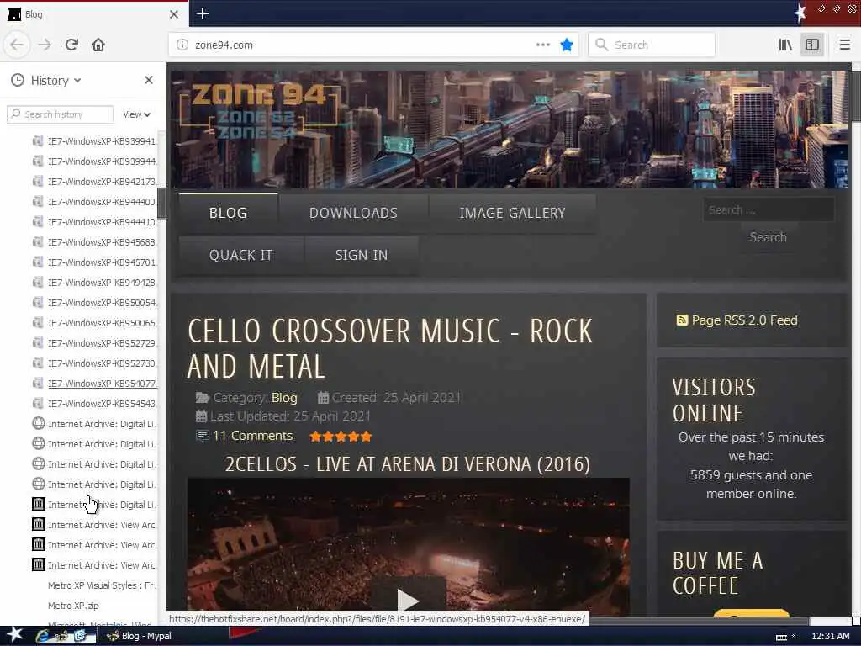861x646 pixels.
Task: Open the View sort dropdown
Action: (137, 114)
